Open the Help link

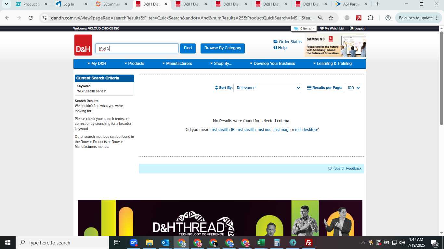tap(280, 48)
